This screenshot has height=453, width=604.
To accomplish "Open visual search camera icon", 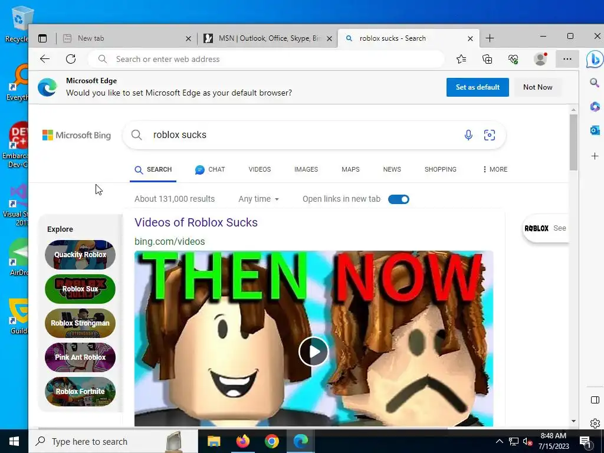I will [x=489, y=135].
